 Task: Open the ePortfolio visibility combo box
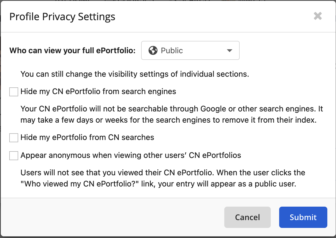tap(190, 50)
